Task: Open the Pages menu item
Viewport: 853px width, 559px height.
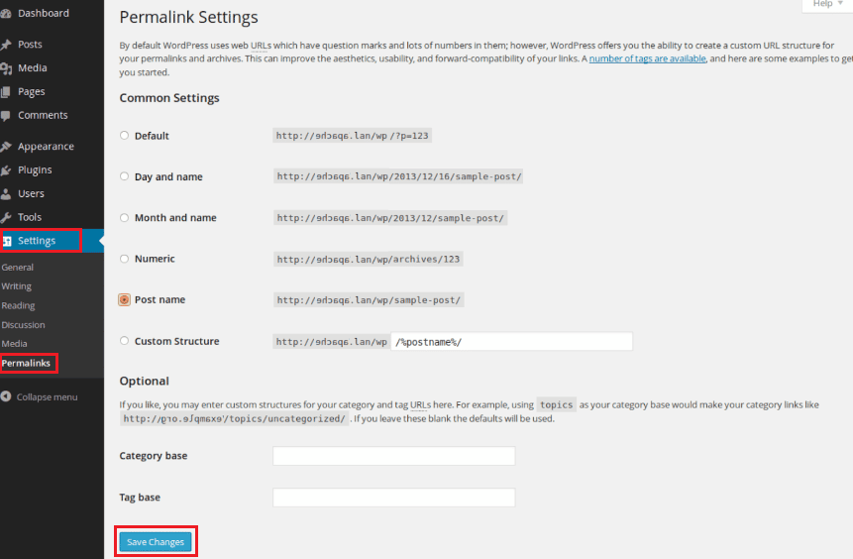Action: [x=32, y=91]
